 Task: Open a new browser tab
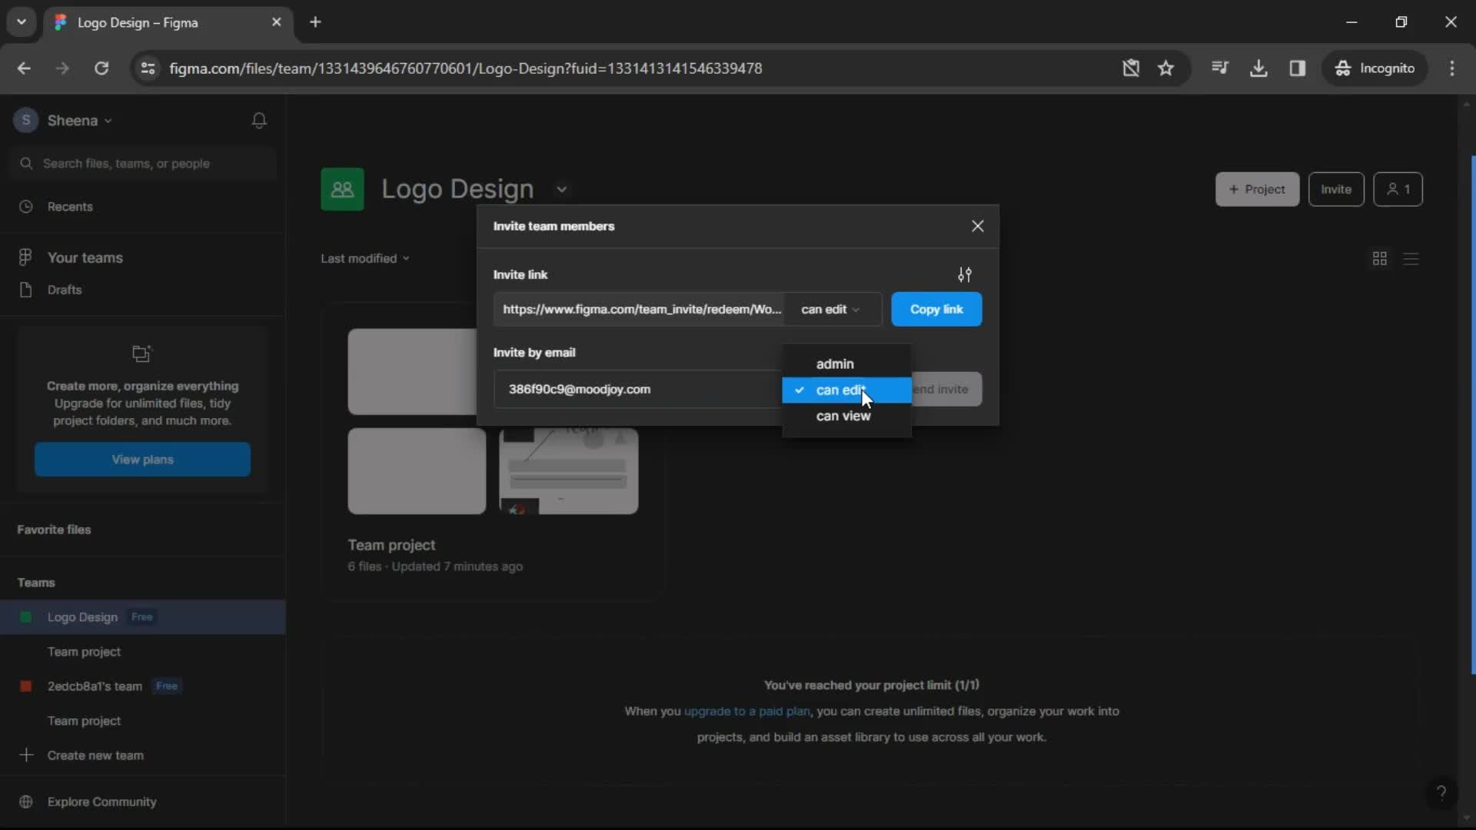pyautogui.click(x=315, y=22)
